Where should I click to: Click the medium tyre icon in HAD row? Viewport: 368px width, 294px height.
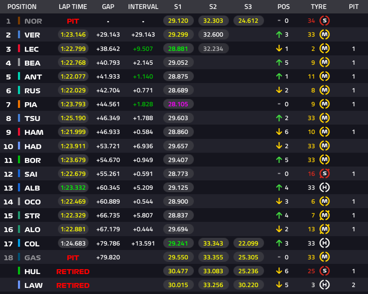[x=325, y=146]
